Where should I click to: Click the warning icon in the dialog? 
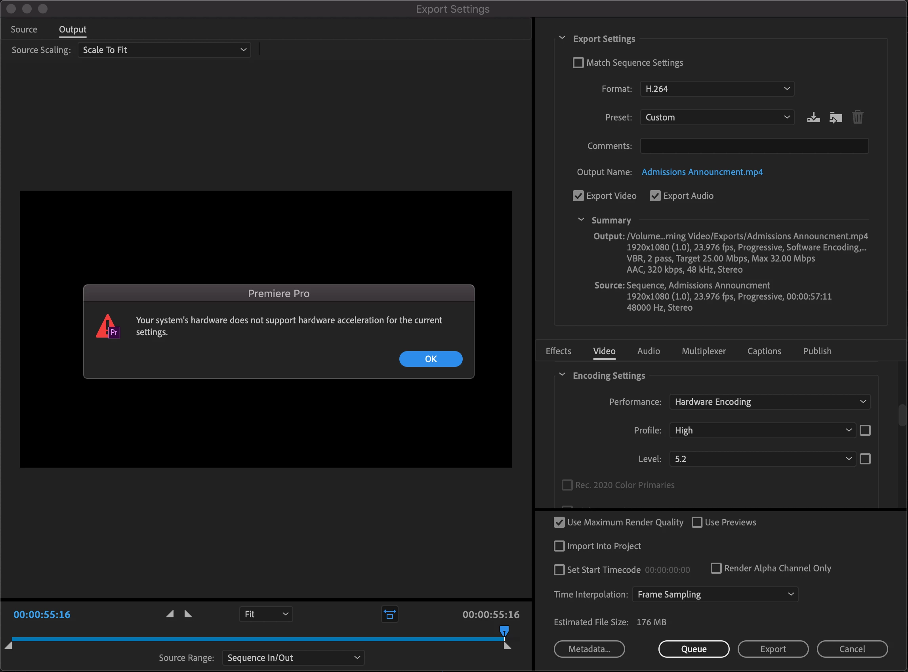107,326
